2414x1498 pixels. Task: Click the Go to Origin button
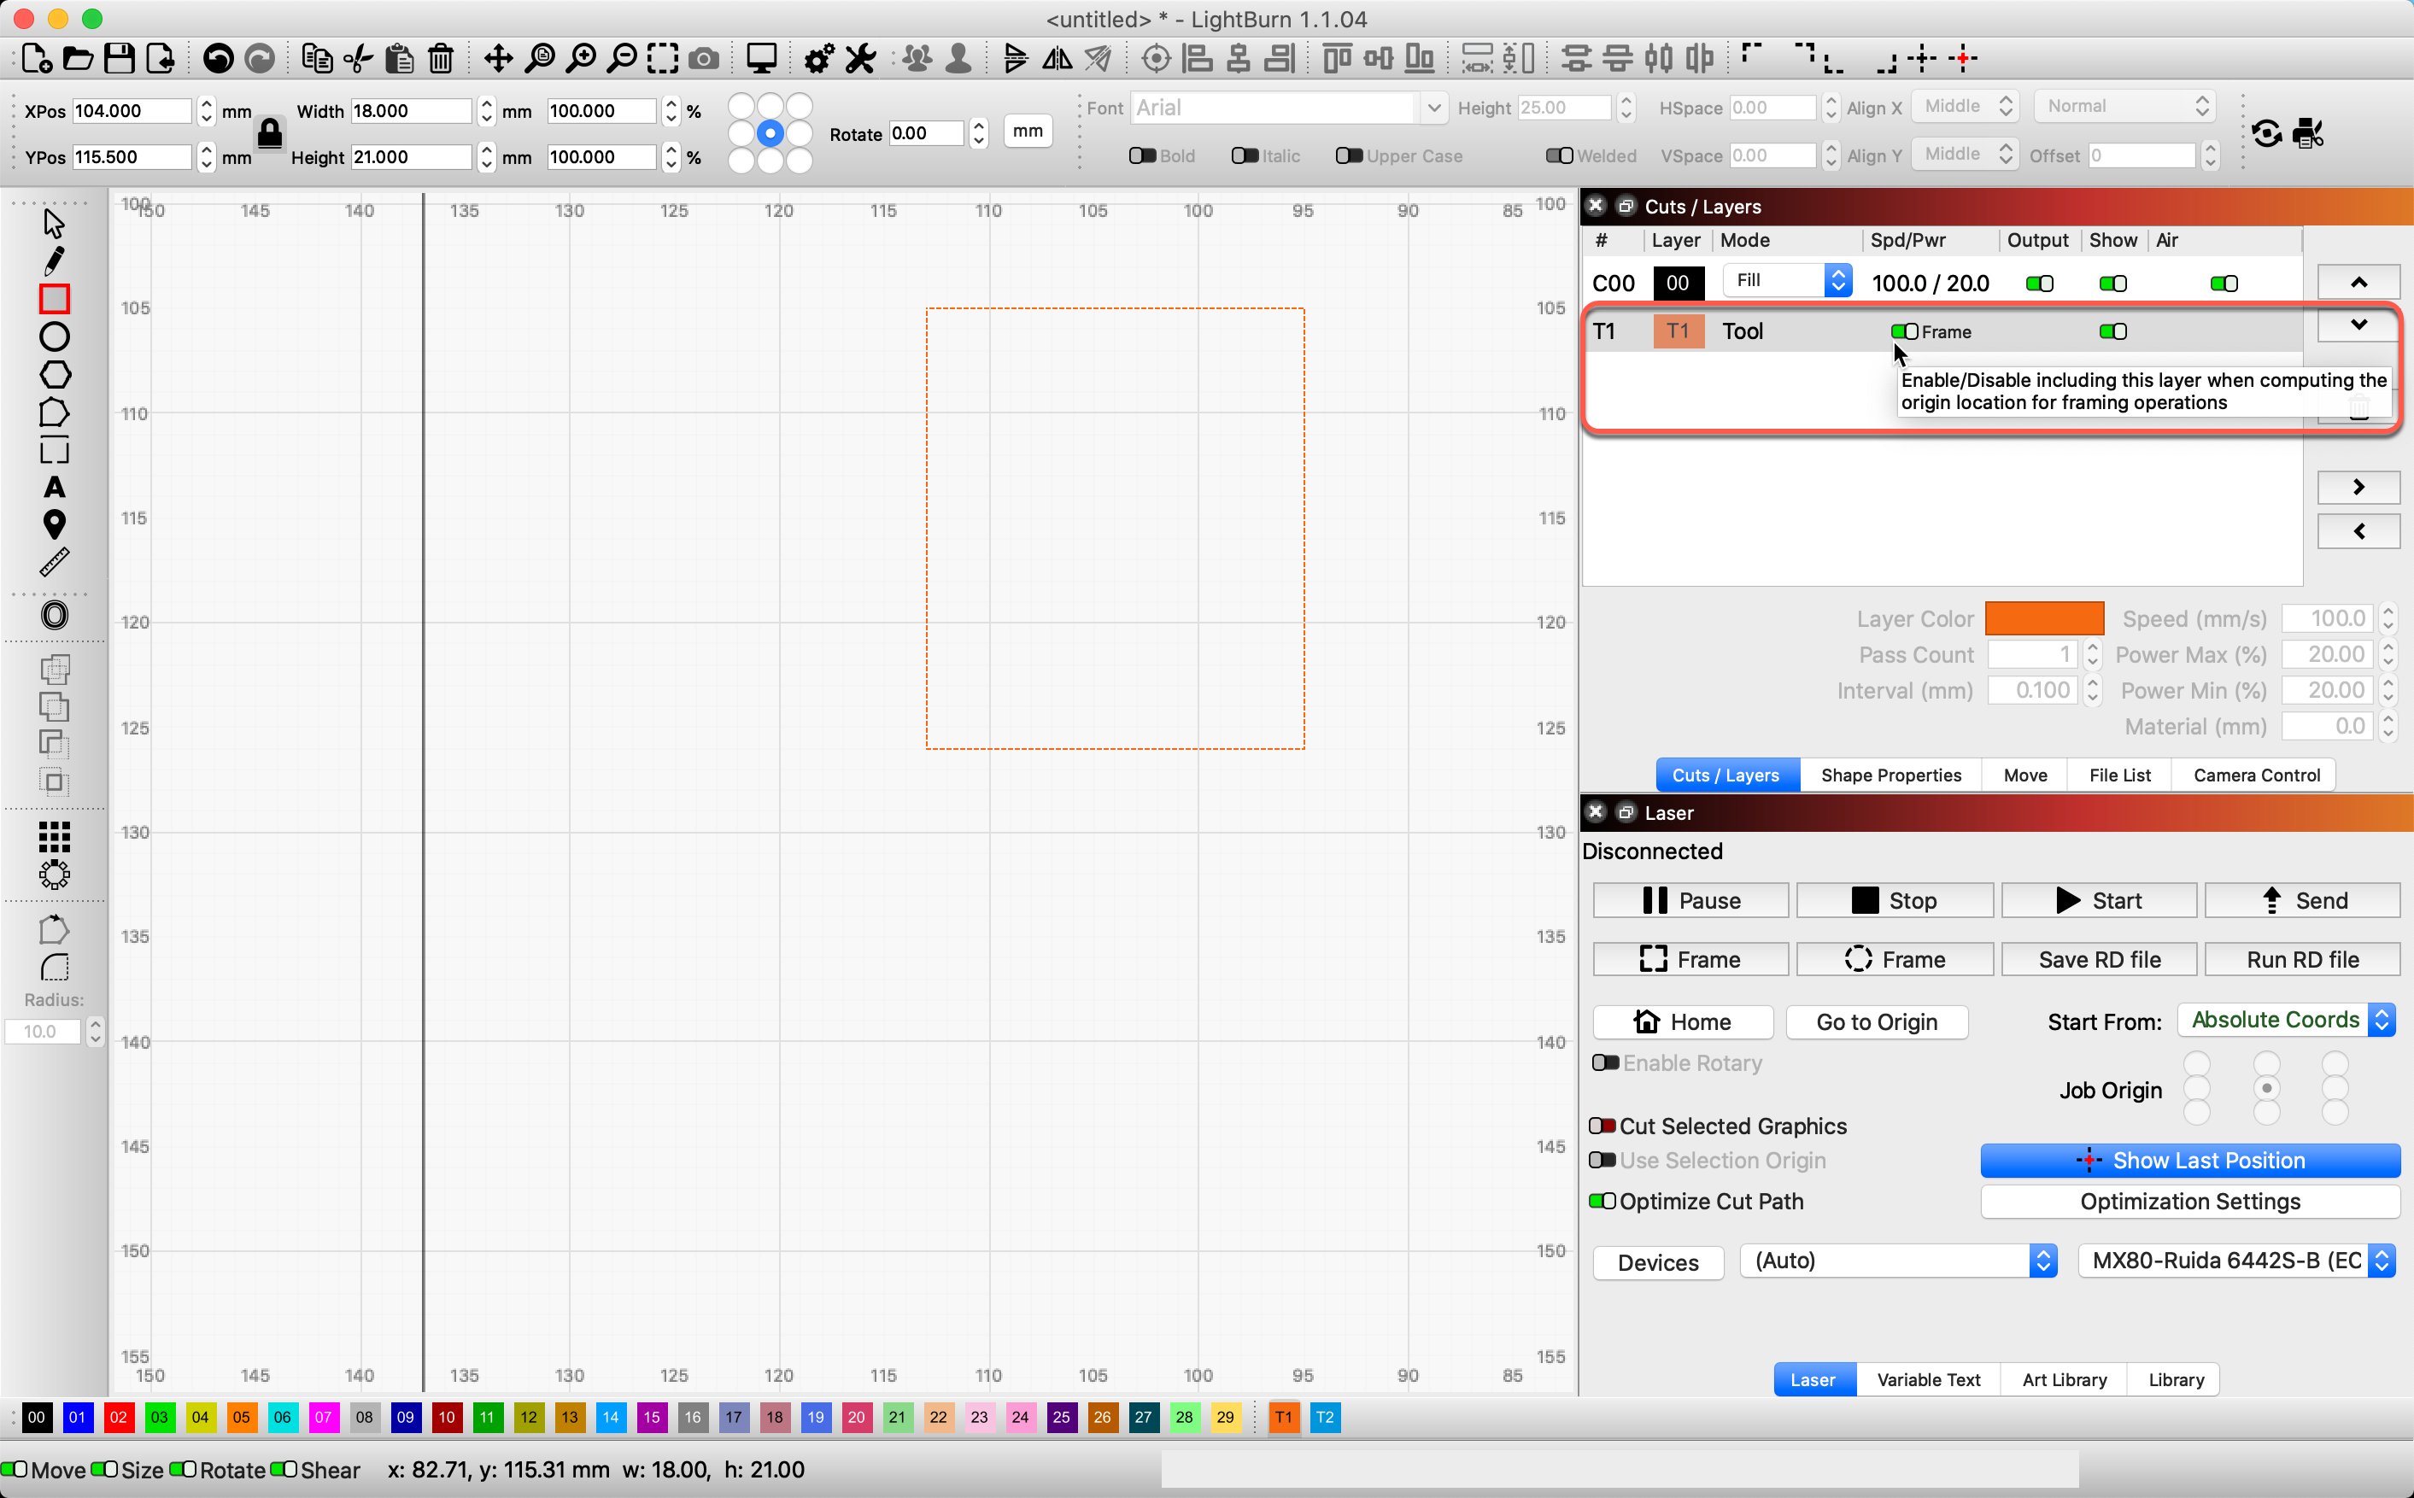pyautogui.click(x=1876, y=1022)
